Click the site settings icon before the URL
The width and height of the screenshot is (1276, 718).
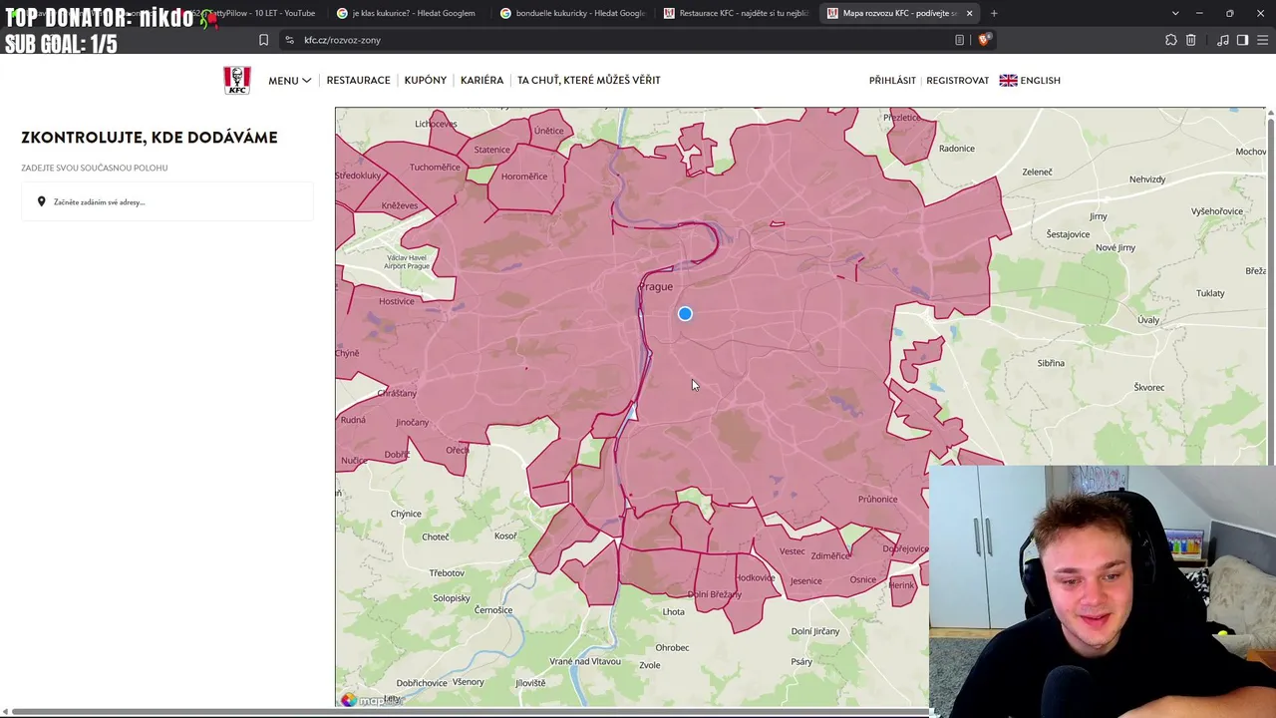point(289,40)
